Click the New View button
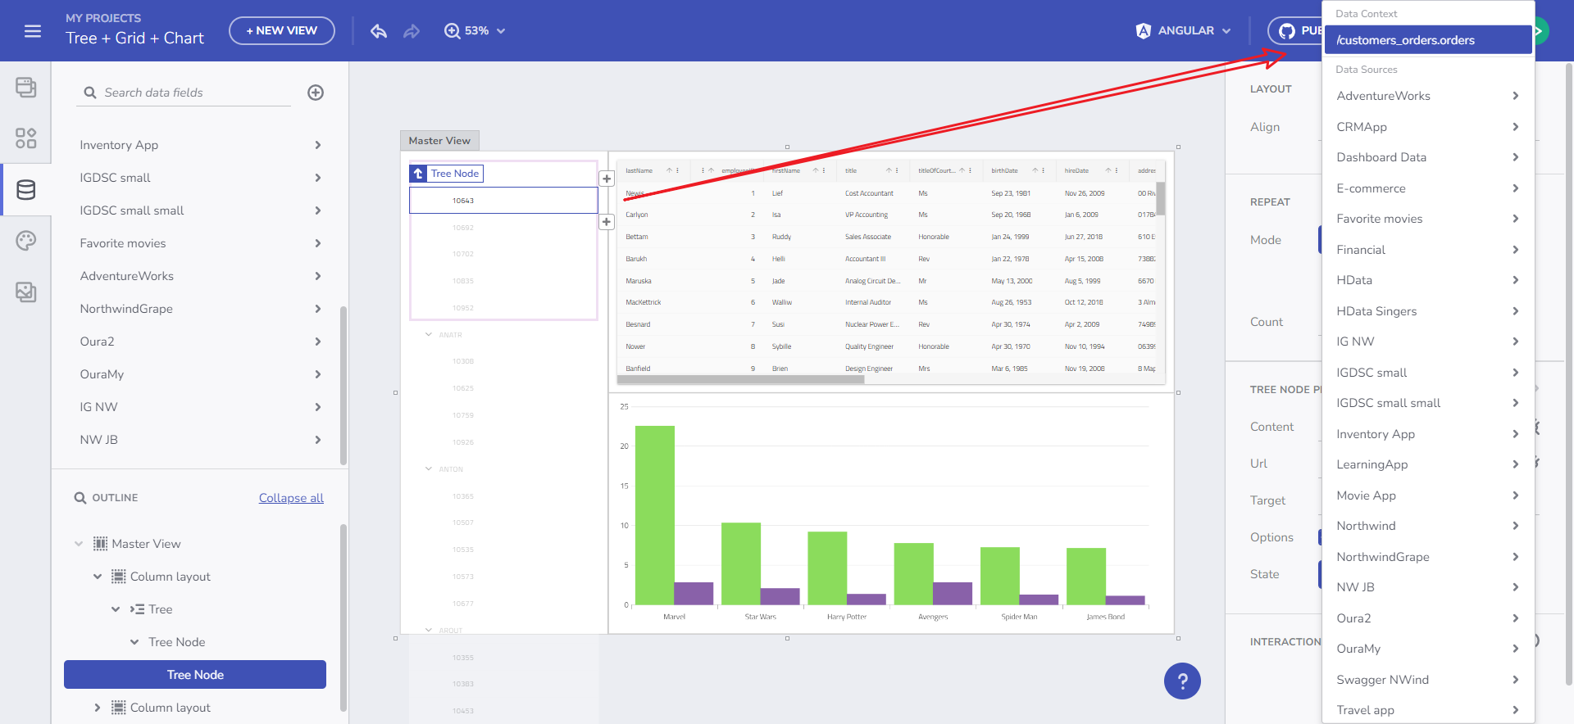 281,31
